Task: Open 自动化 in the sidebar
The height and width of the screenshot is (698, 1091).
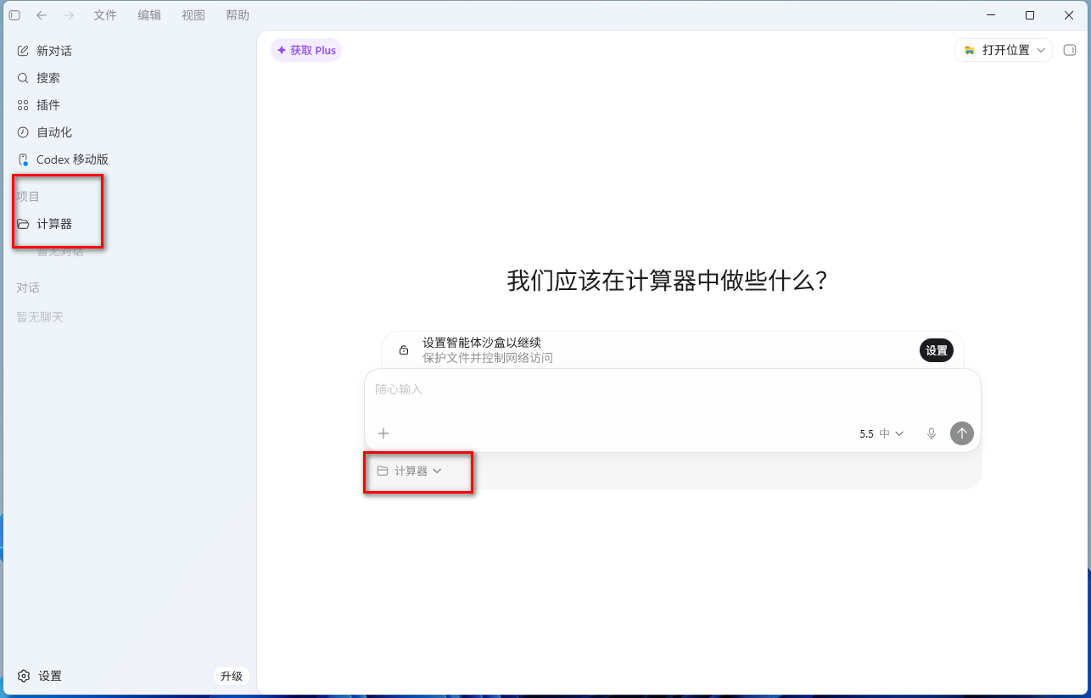Action: pos(129,132)
